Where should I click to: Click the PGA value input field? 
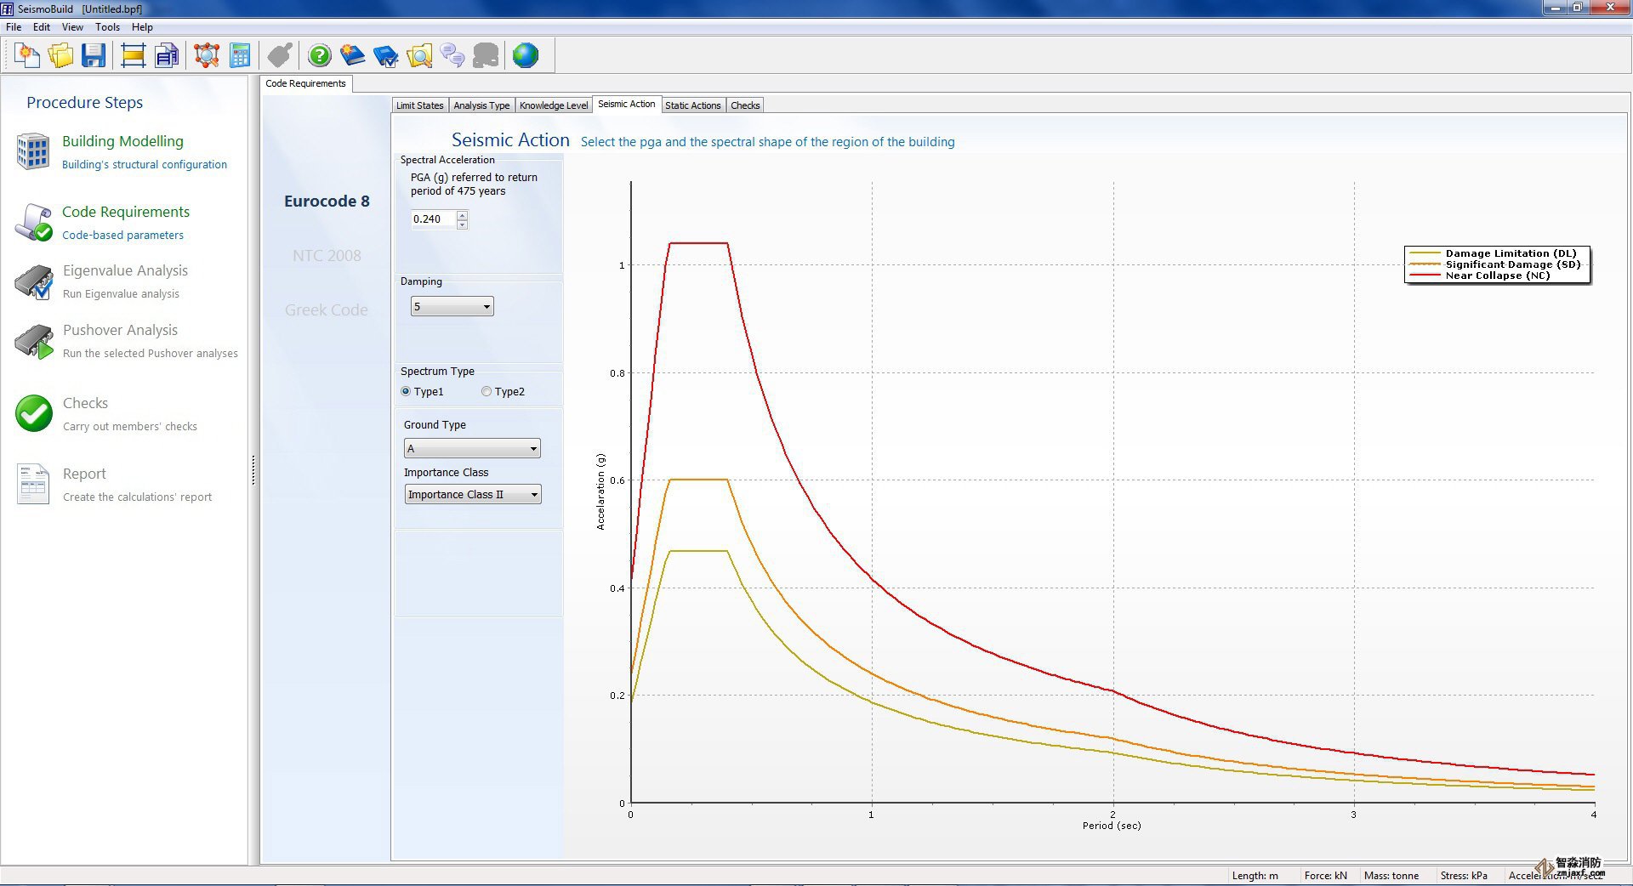433,219
